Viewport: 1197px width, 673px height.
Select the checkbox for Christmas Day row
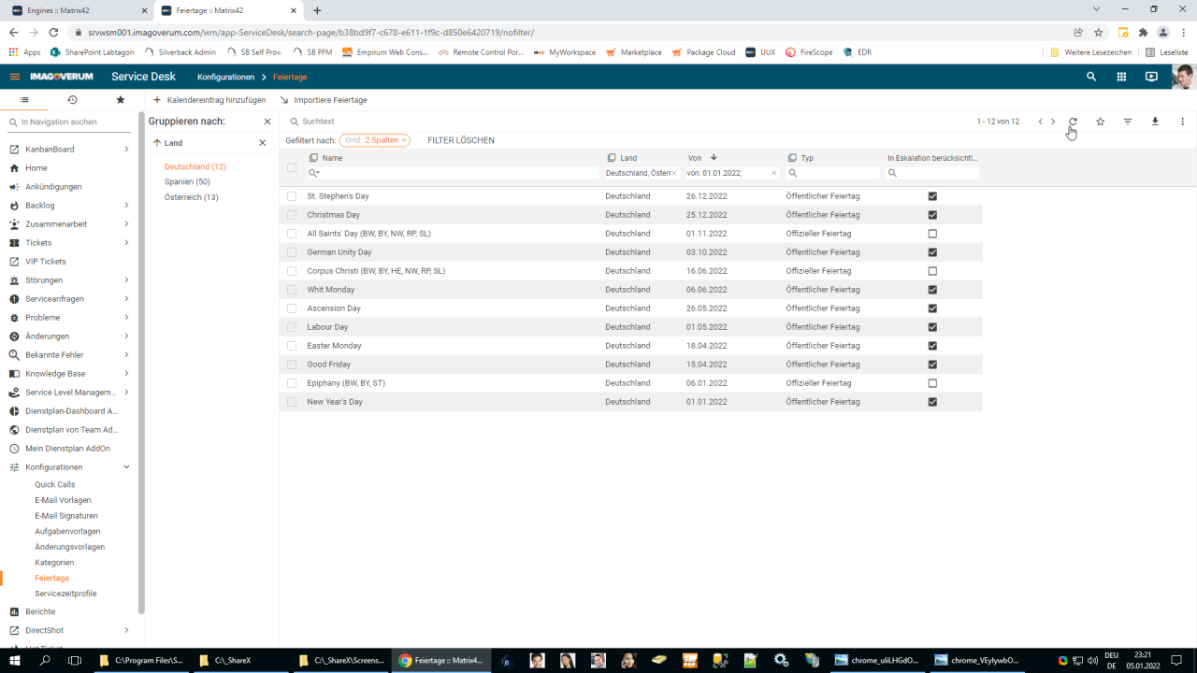292,215
